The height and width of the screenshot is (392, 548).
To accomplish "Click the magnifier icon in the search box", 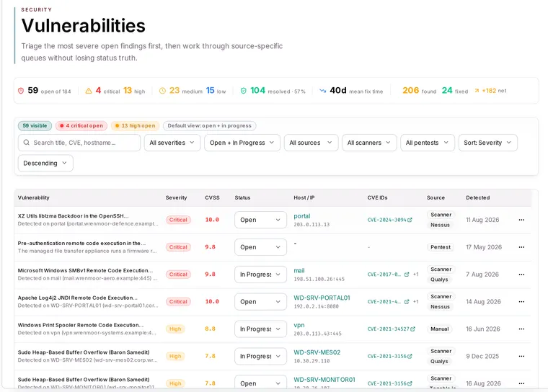I will pyautogui.click(x=26, y=143).
